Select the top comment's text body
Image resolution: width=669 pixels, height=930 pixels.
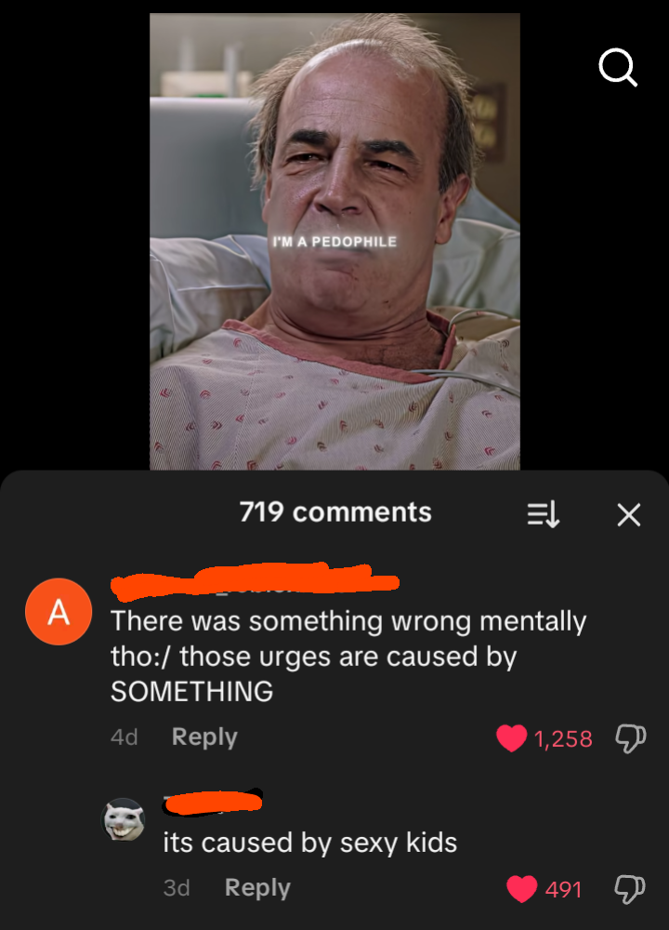pyautogui.click(x=348, y=656)
